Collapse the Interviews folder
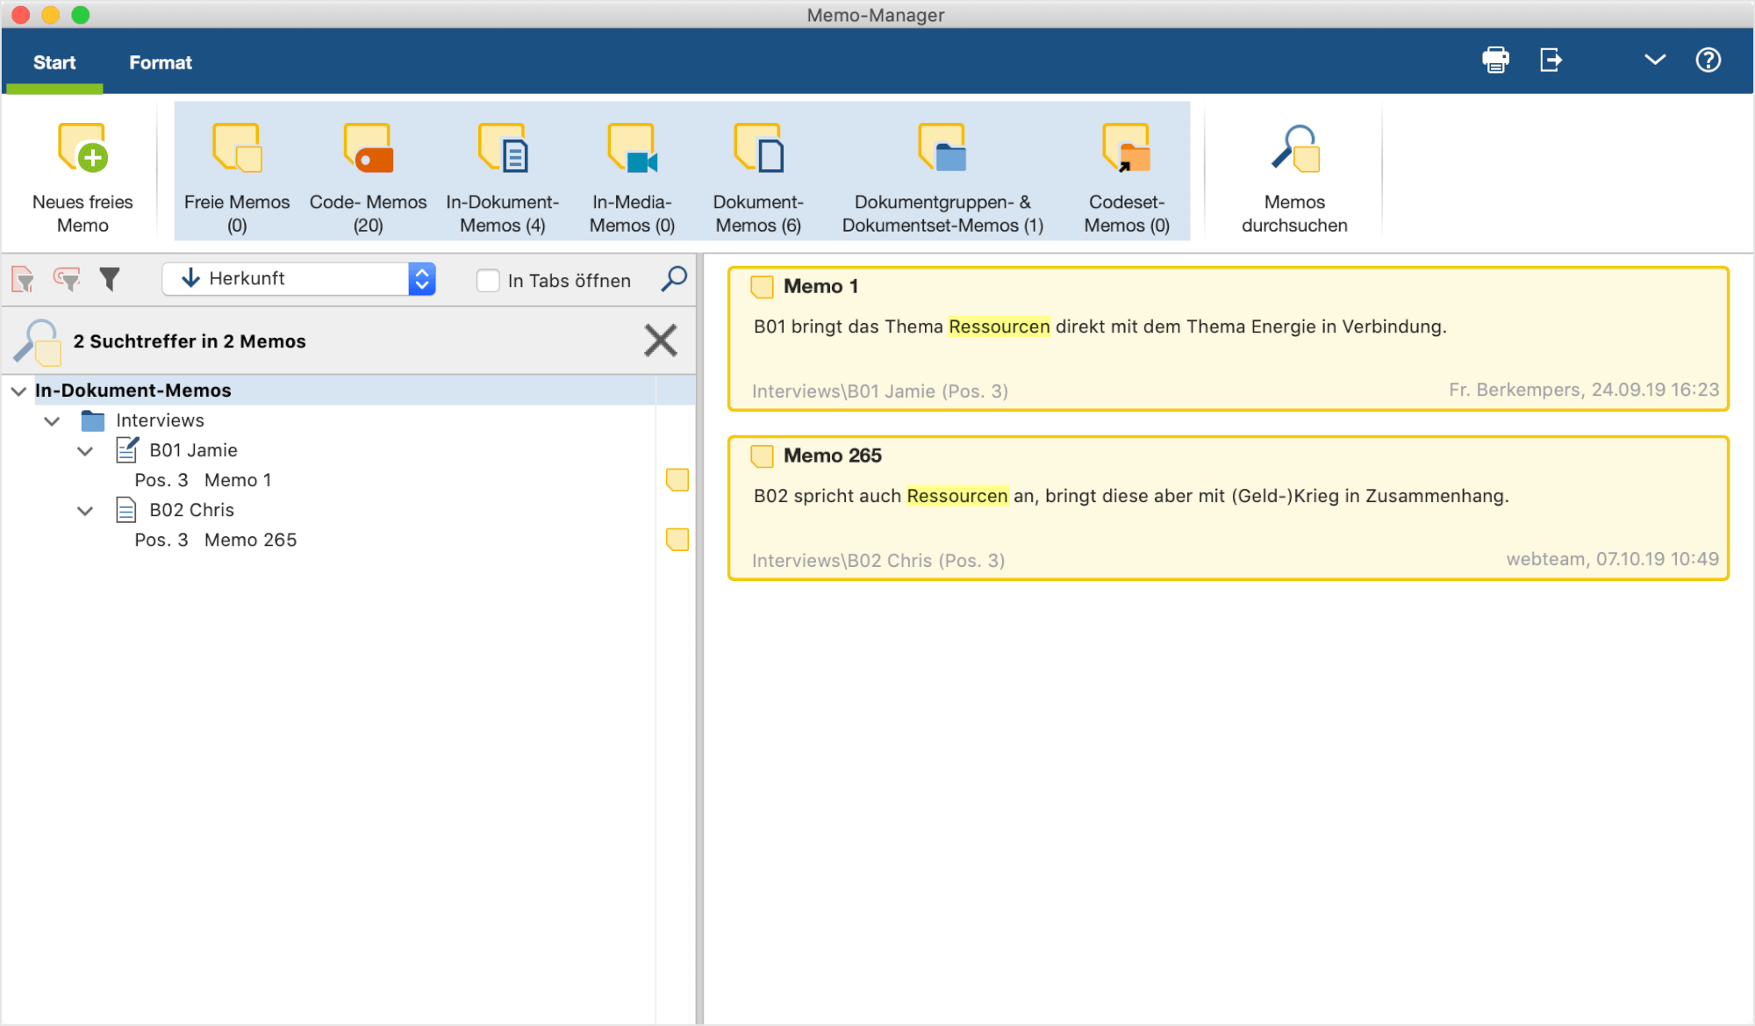This screenshot has height=1026, width=1755. (52, 421)
